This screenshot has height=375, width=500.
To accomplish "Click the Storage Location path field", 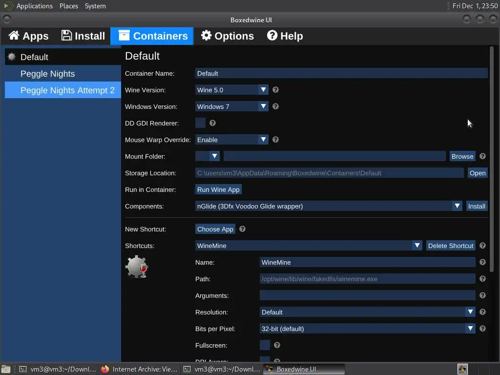I will coord(330,173).
